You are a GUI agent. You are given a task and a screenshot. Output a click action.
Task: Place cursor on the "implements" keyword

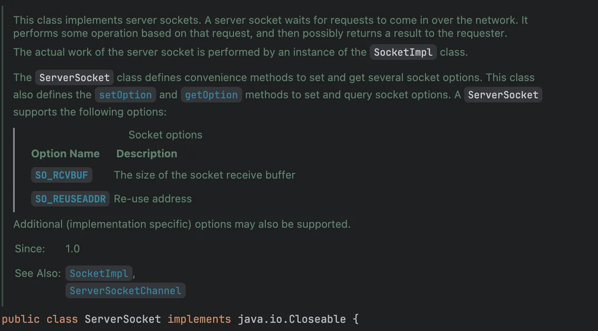[199, 319]
